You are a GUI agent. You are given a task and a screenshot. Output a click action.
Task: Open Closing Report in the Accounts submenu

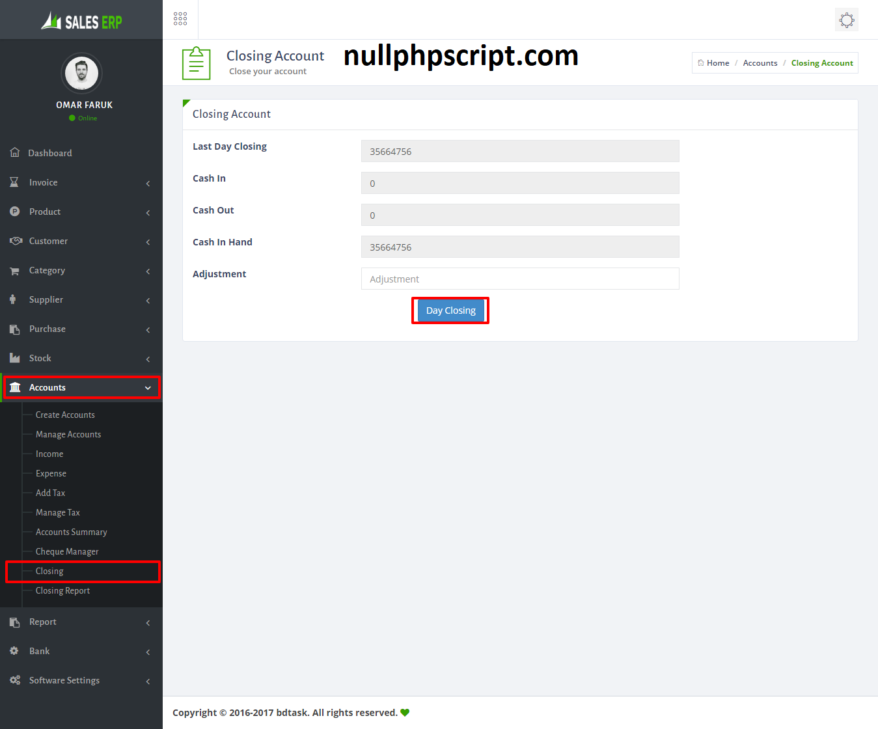pyautogui.click(x=62, y=590)
